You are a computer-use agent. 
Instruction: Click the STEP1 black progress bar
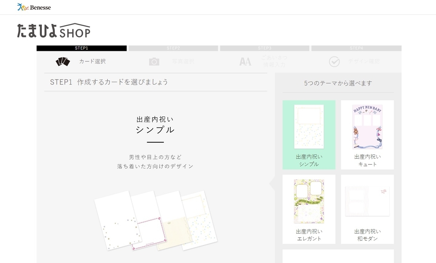(x=81, y=48)
